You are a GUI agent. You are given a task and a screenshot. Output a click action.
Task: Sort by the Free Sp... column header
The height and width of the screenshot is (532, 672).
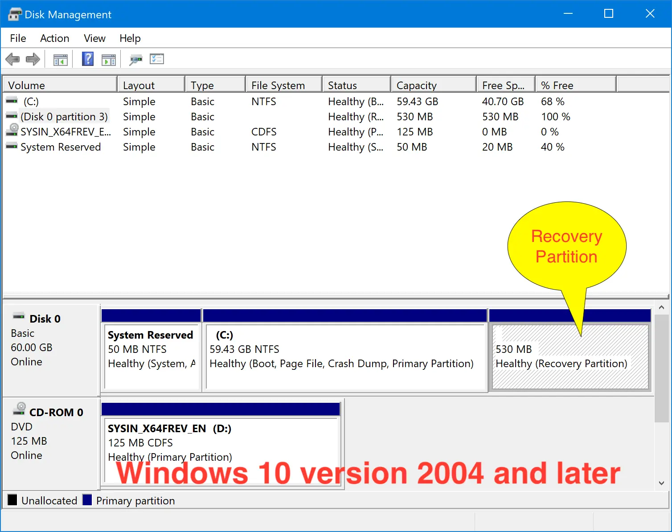point(506,85)
